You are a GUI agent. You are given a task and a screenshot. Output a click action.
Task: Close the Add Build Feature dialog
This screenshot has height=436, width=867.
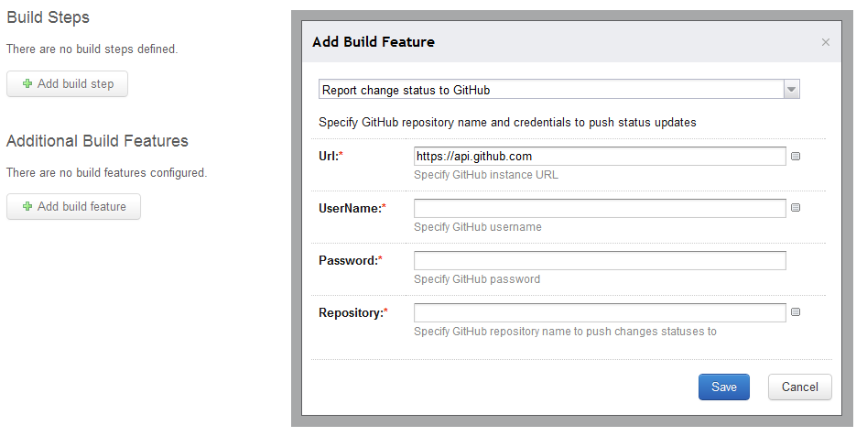826,42
